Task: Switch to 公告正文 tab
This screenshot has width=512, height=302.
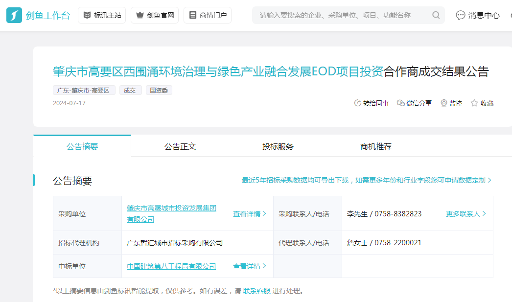Action: coord(180,146)
